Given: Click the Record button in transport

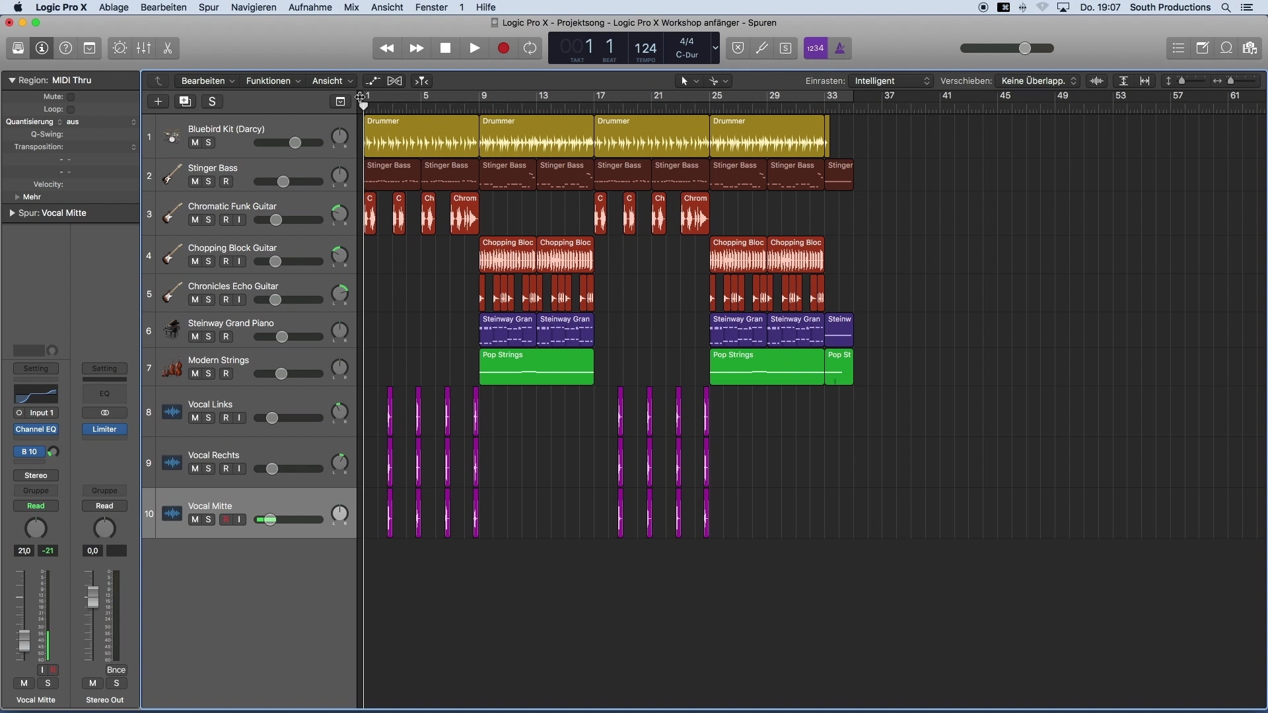Looking at the screenshot, I should click(503, 48).
